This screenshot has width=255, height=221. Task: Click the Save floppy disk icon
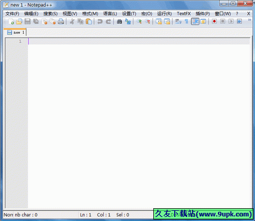tap(28, 21)
